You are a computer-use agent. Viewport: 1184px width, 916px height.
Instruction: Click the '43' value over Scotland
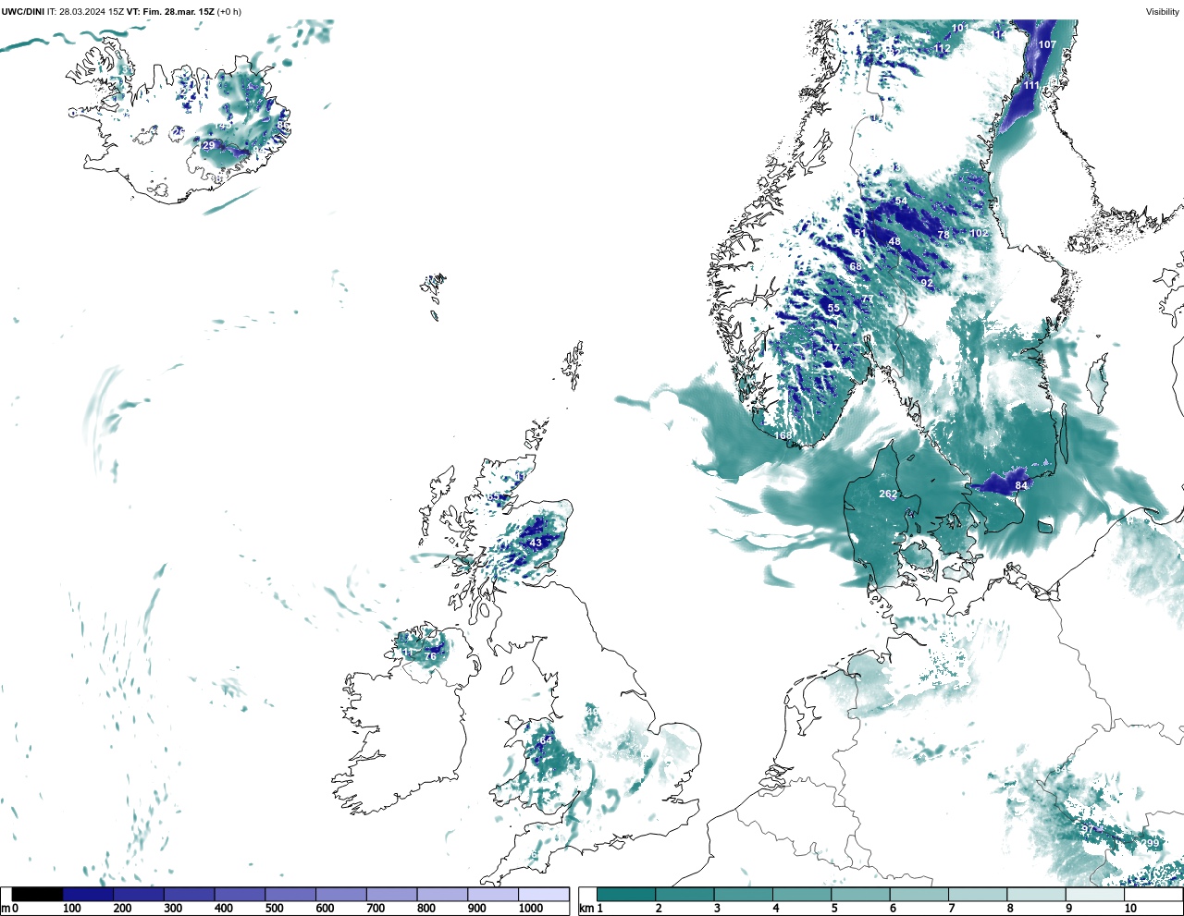point(536,543)
